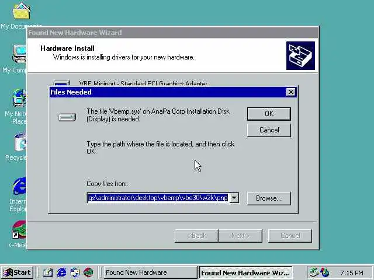Click the 7:15 PM taskbar clock
This screenshot has width=374, height=280.
pyautogui.click(x=352, y=273)
